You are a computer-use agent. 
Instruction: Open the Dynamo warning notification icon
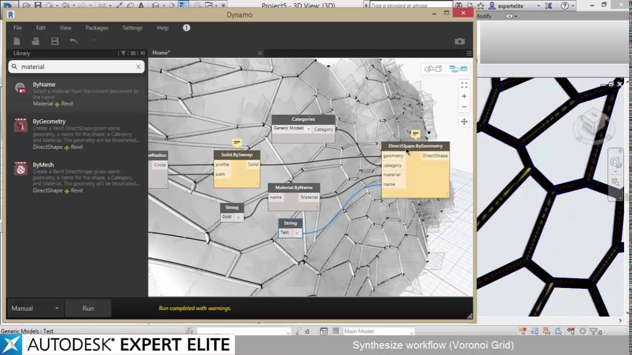point(187,28)
